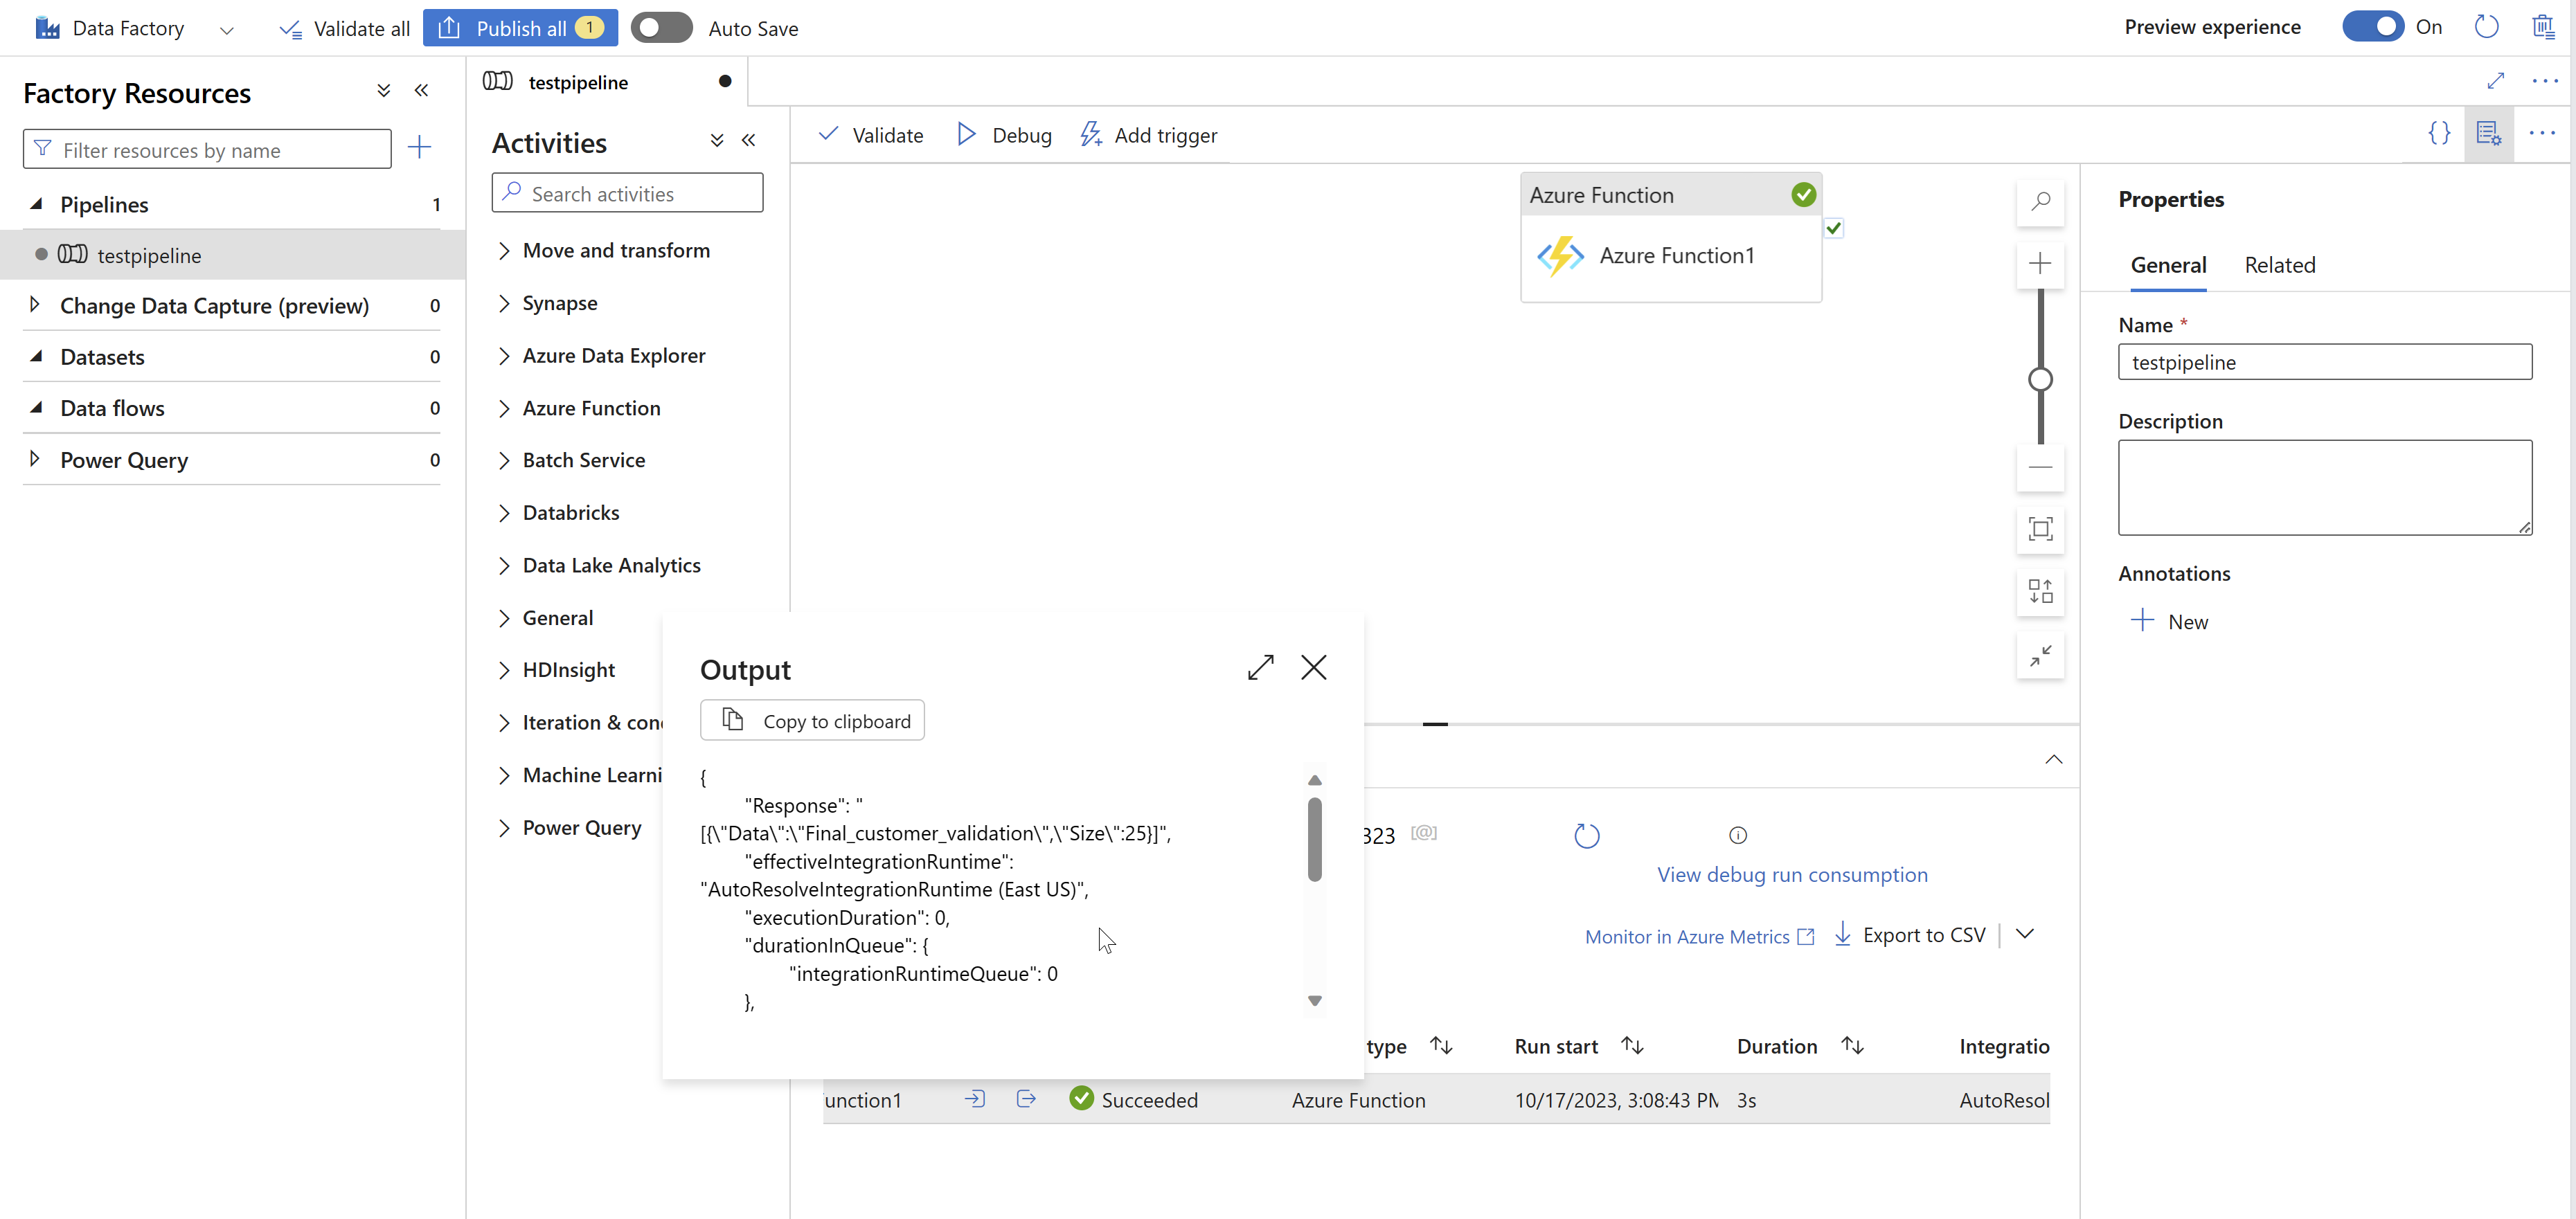This screenshot has width=2576, height=1219.
Task: Click the debug consumption info icon
Action: coord(1738,835)
